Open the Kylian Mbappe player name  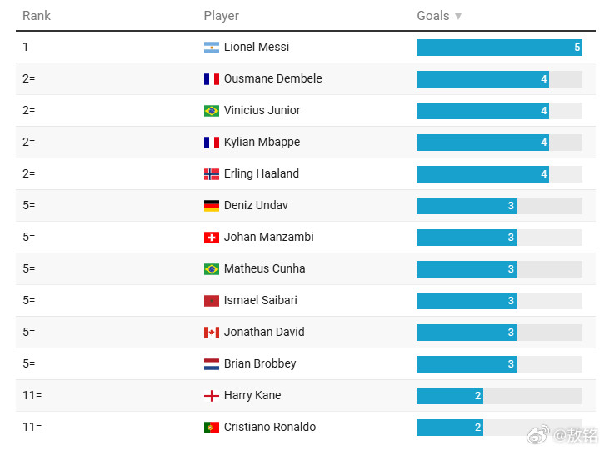coord(262,142)
